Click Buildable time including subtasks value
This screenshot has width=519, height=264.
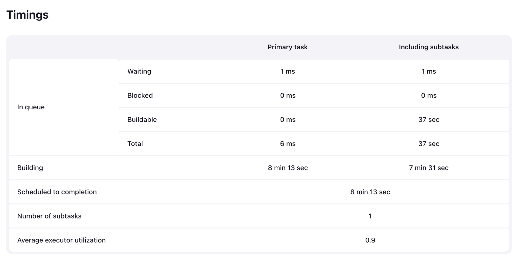coord(429,119)
